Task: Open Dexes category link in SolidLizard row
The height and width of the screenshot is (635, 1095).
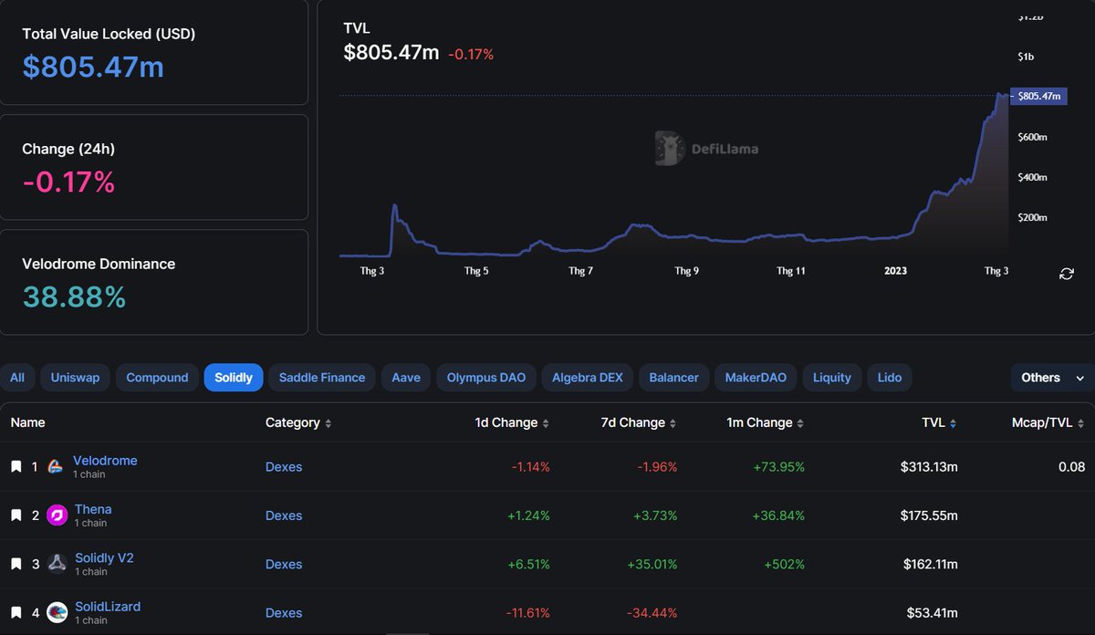Action: (284, 612)
